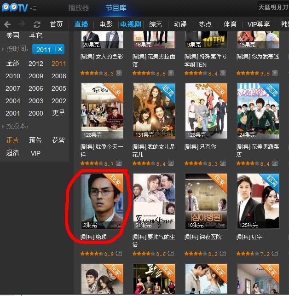Click the 绝顶 star rating
The image size is (289, 296).
[92, 254]
